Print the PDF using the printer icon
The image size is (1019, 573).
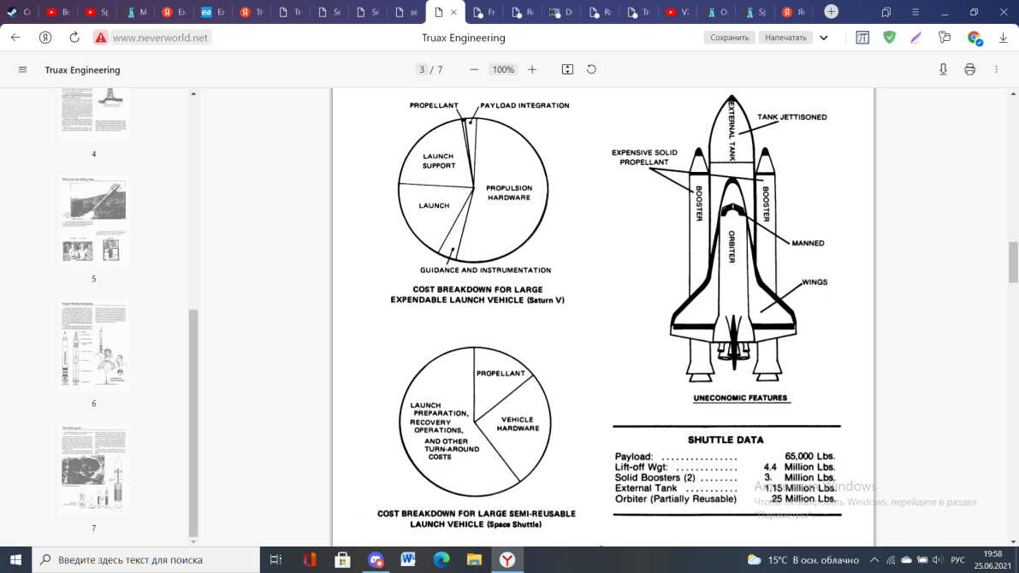(969, 69)
